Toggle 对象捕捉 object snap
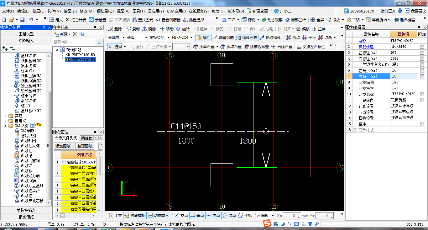 tap(135, 215)
